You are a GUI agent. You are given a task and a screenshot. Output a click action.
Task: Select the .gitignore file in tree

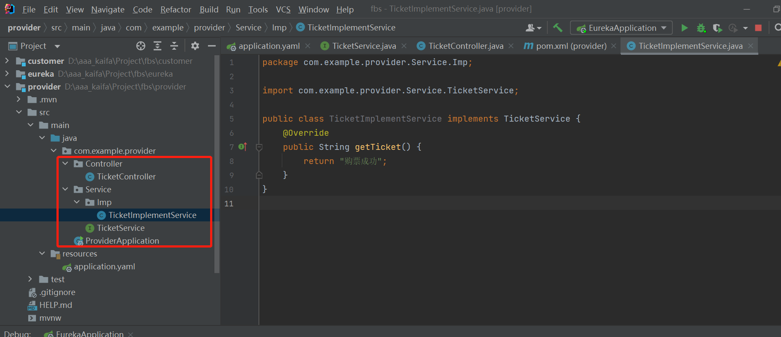tap(57, 292)
